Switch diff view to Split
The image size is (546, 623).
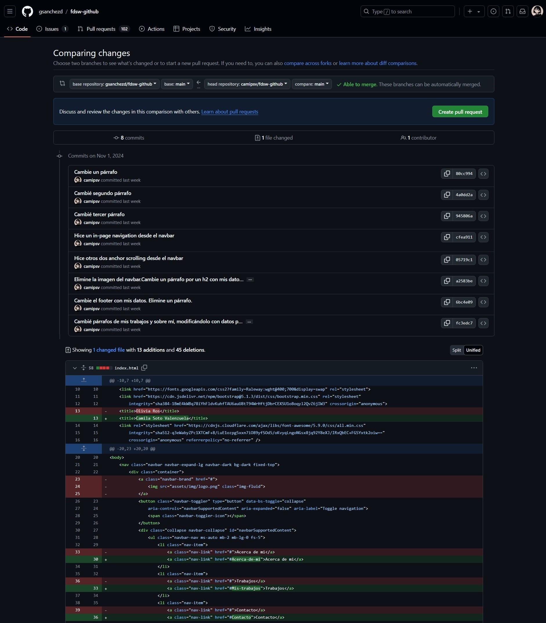tap(456, 350)
